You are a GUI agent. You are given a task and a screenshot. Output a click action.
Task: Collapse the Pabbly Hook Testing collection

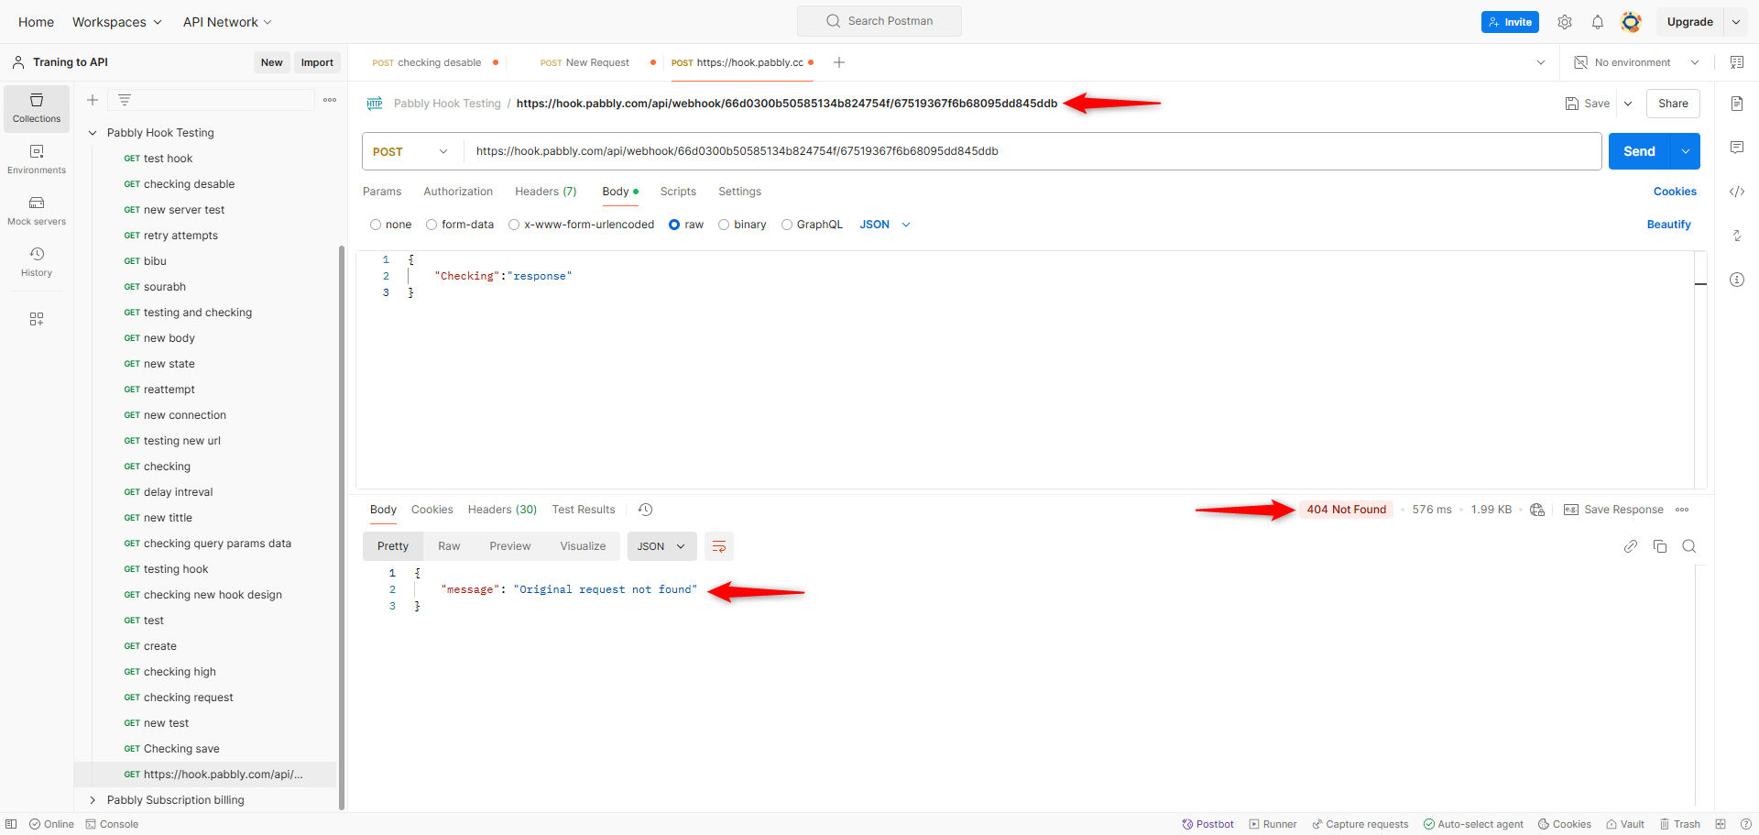[93, 133]
